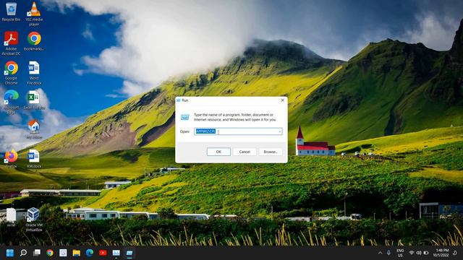Cancel the Run dialog

245,152
